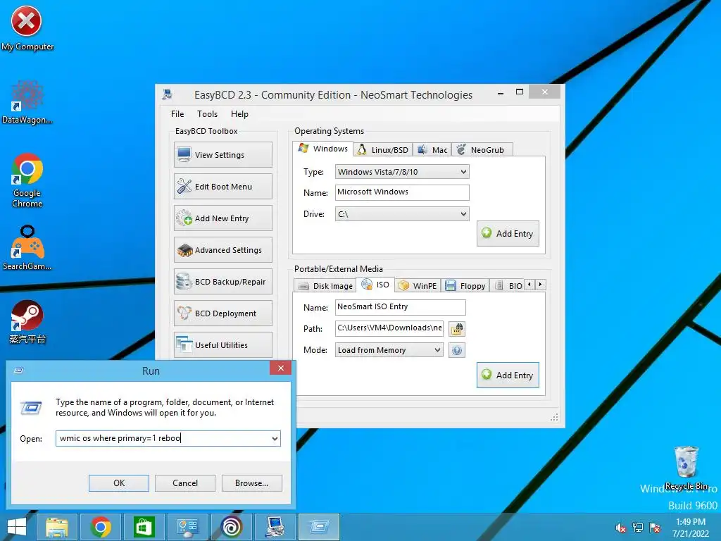Click the taskbar clock showing 1:49 PM

point(690,528)
